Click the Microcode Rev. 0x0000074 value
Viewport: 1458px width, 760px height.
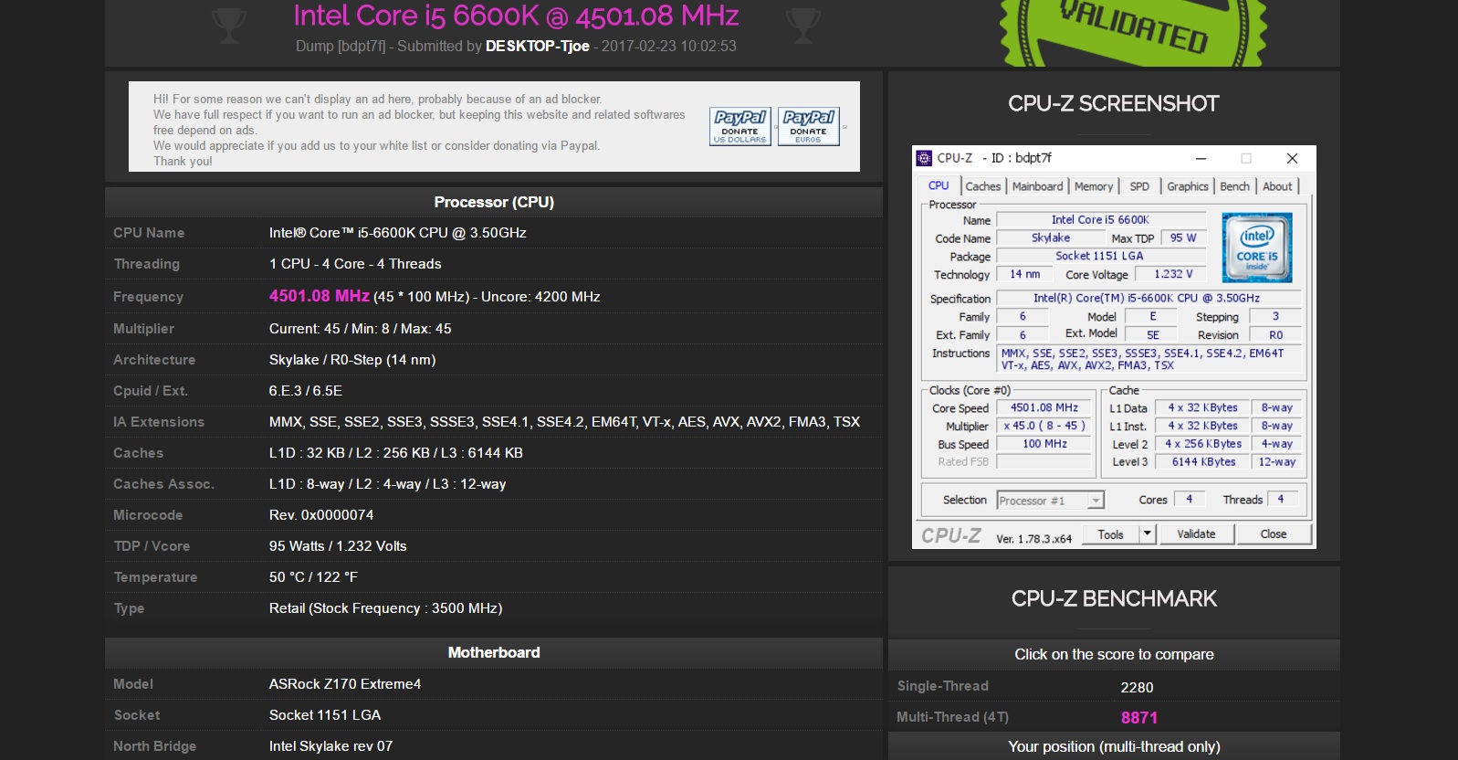click(x=321, y=515)
